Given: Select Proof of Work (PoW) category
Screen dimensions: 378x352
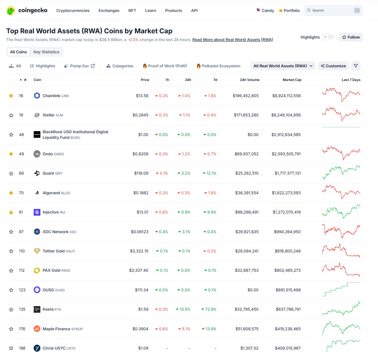Looking at the screenshot, I should 165,66.
